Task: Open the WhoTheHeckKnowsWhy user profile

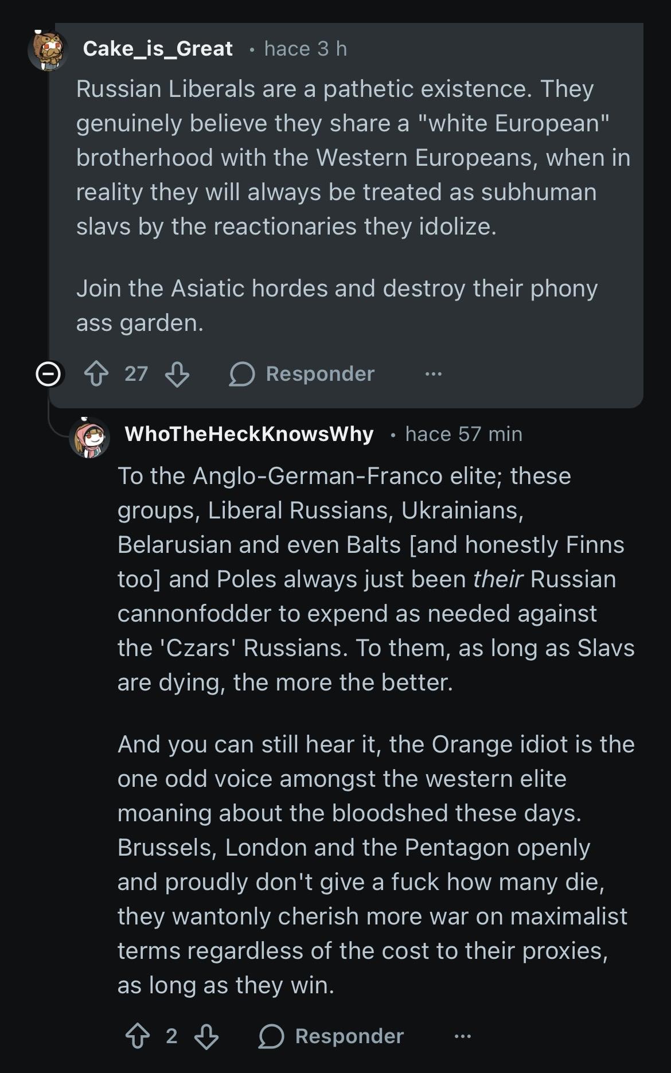Action: 249,434
